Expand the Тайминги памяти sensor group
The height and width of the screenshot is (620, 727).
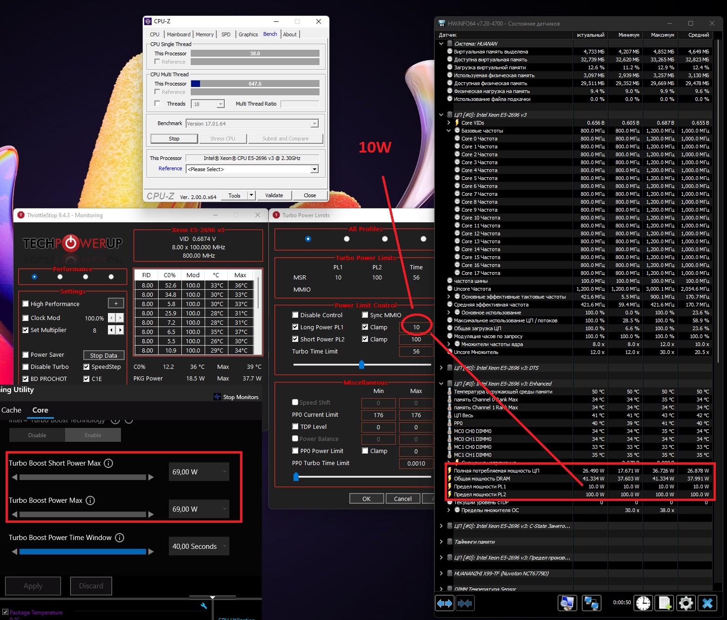(x=441, y=542)
